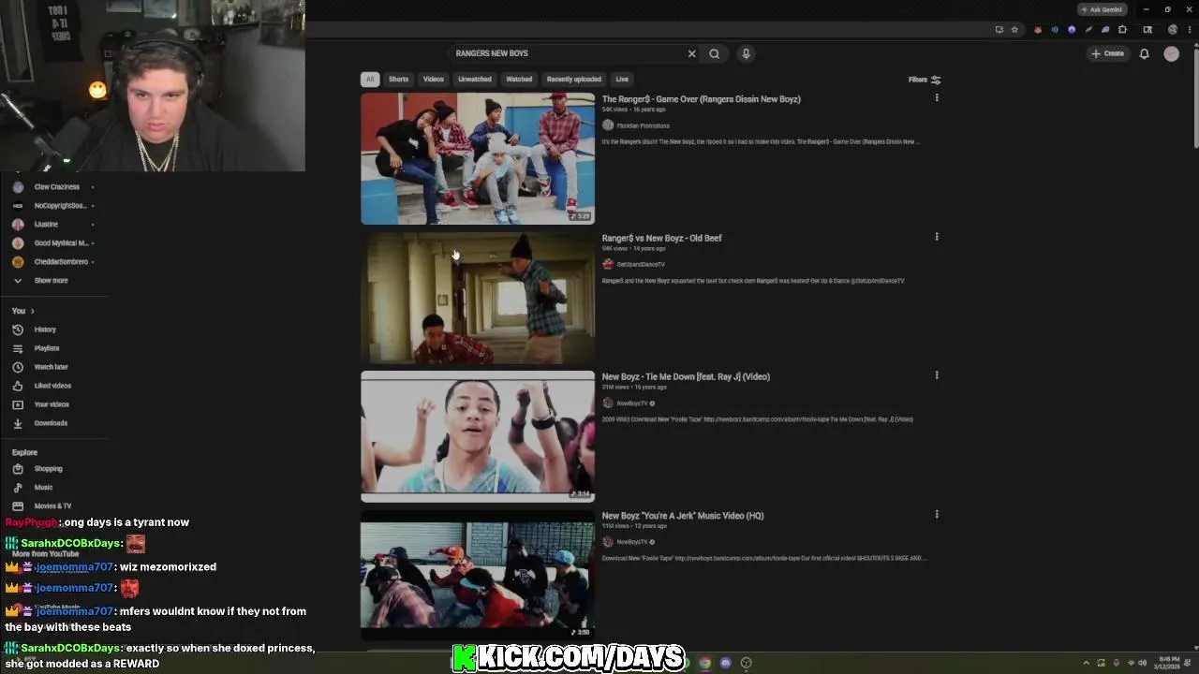Open the taskbar volume control

click(1142, 663)
